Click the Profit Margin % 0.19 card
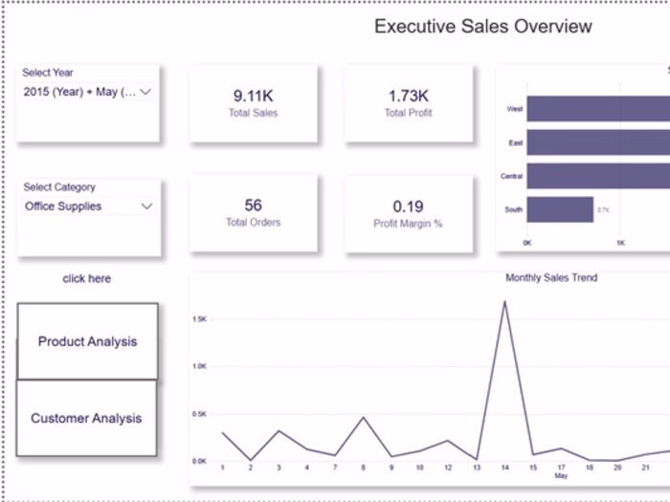Viewport: 670px width, 502px height. tap(409, 213)
